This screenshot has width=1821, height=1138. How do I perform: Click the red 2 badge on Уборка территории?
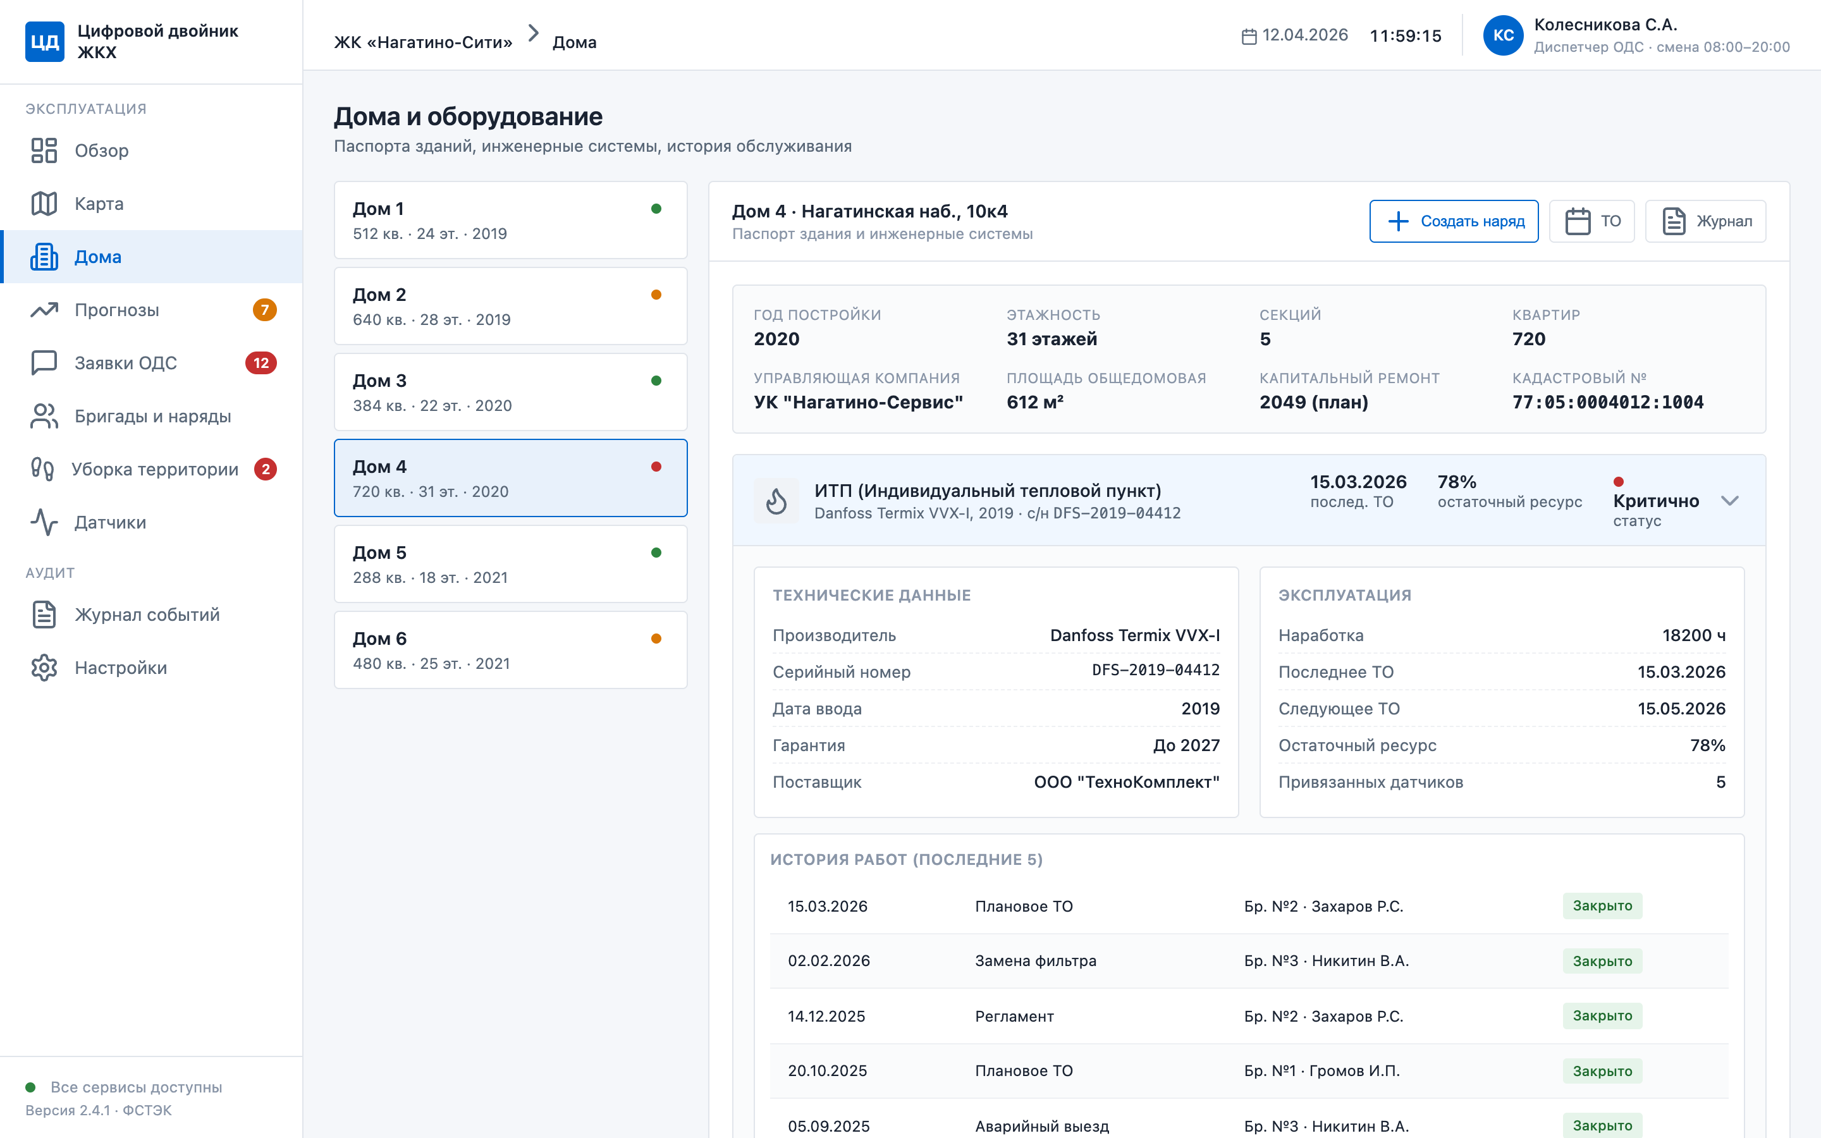(x=265, y=469)
